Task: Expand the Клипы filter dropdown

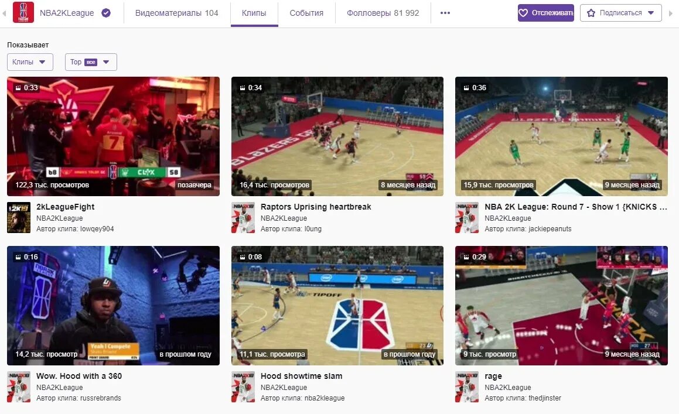Action: coord(30,62)
